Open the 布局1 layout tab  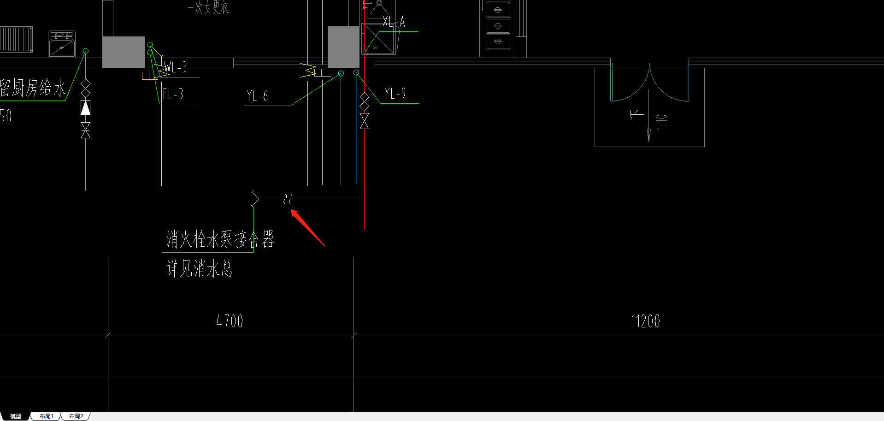tap(46, 416)
